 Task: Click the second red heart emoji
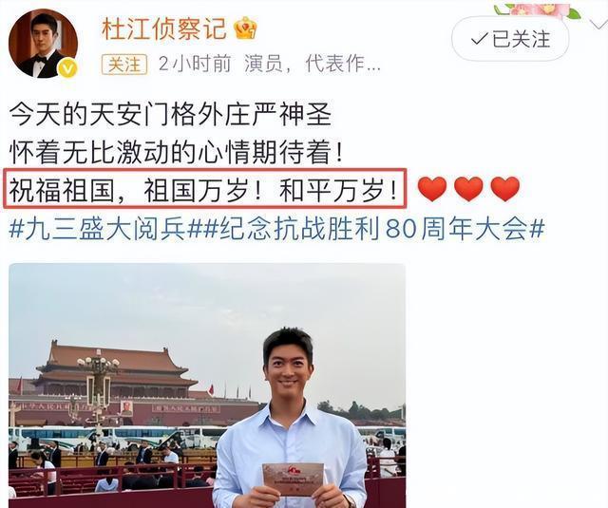point(468,189)
